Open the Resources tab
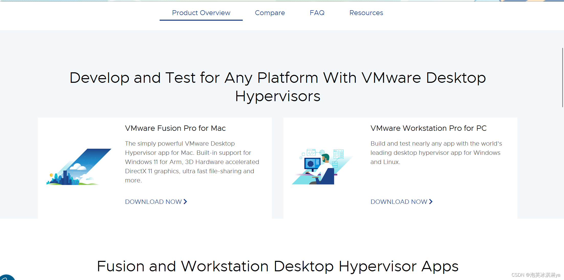The image size is (564, 280). (x=366, y=13)
